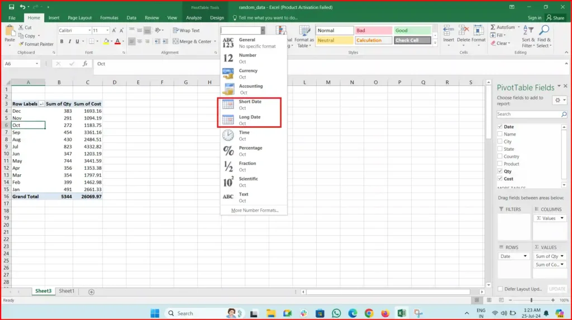Click the Font Color letter A
The image size is (572, 320).
(x=117, y=41)
